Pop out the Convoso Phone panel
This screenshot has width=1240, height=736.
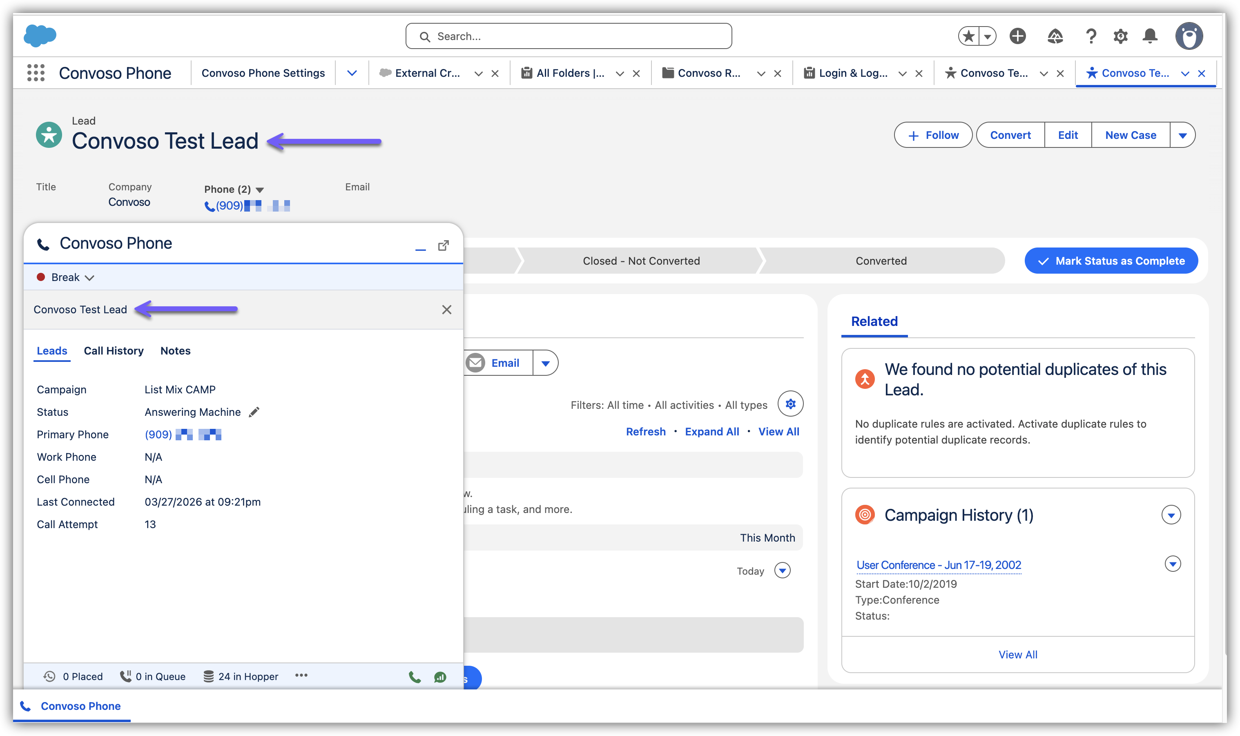click(x=443, y=245)
